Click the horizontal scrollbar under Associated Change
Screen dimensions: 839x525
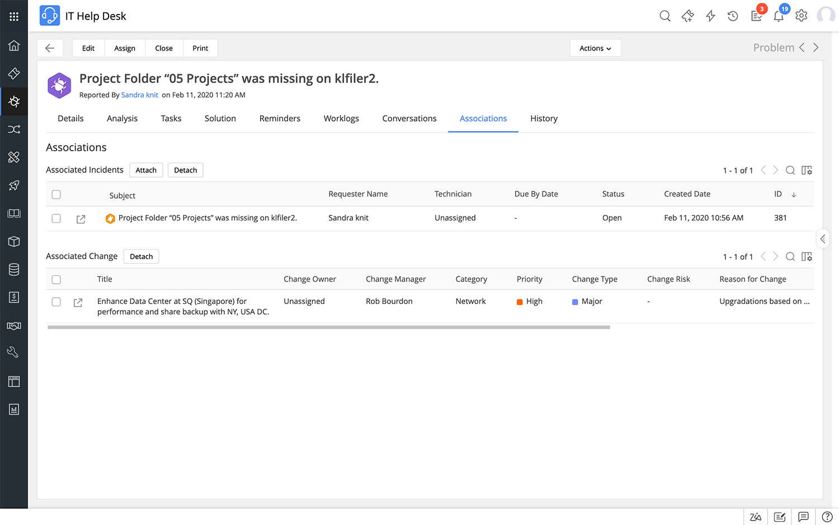click(328, 327)
